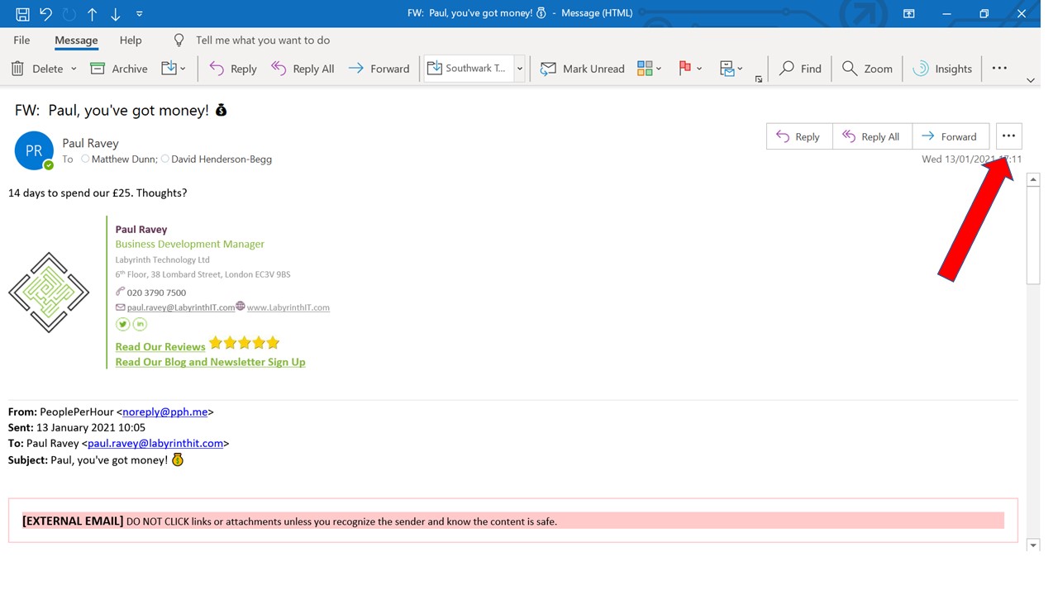Open the Categorize color dropdown
The width and height of the screenshot is (1058, 595).
pyautogui.click(x=650, y=69)
